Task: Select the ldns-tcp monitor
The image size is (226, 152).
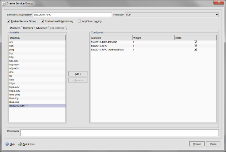Action: coord(37,98)
